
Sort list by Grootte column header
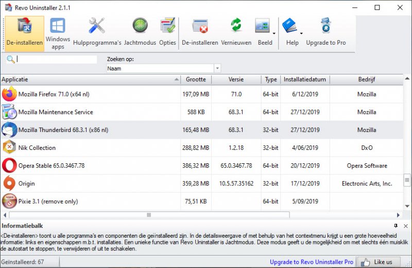196,80
